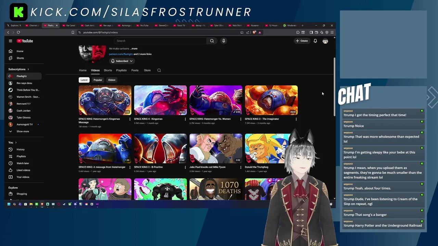
Task: Open Asmongold TV subscription
Action: click(24, 124)
